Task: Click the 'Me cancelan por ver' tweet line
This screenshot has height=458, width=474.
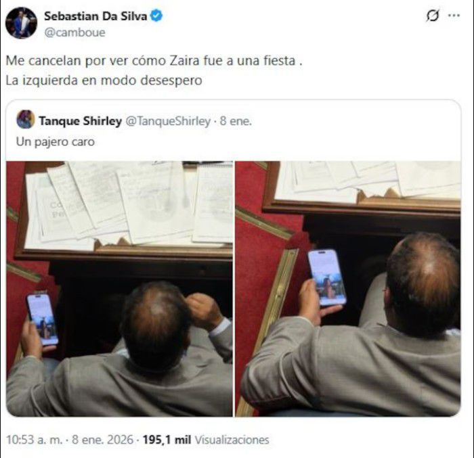Action: click(x=154, y=61)
